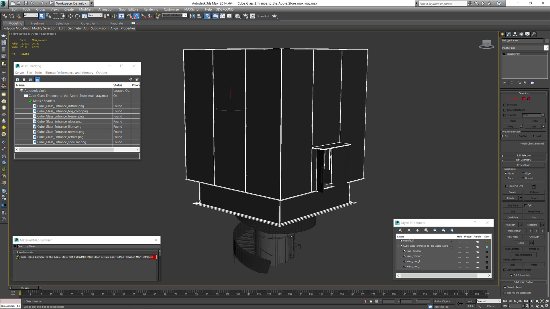Open the Workspace Default dropdown
This screenshot has width=550, height=309.
pyautogui.click(x=72, y=3)
